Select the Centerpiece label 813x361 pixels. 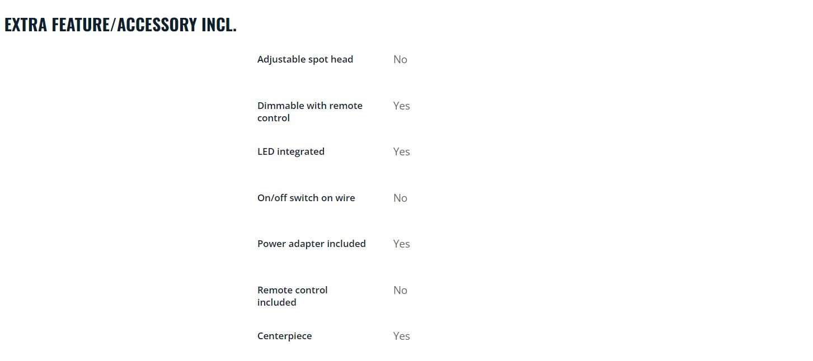point(285,336)
